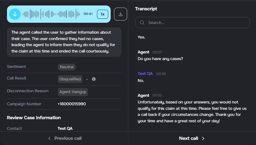The height and width of the screenshot is (145, 256).
Task: Click the right chevron beside Next call
Action: point(203,138)
